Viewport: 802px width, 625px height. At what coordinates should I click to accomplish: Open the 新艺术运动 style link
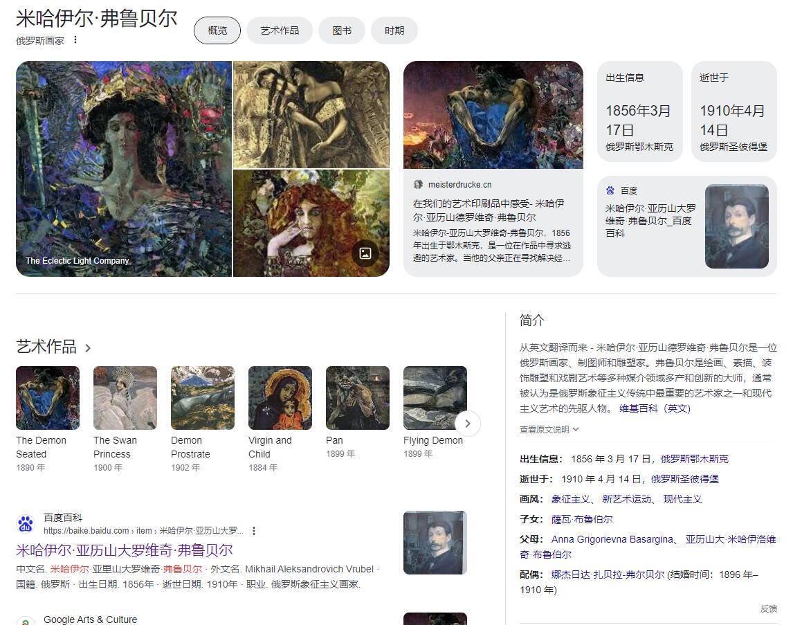click(x=626, y=499)
